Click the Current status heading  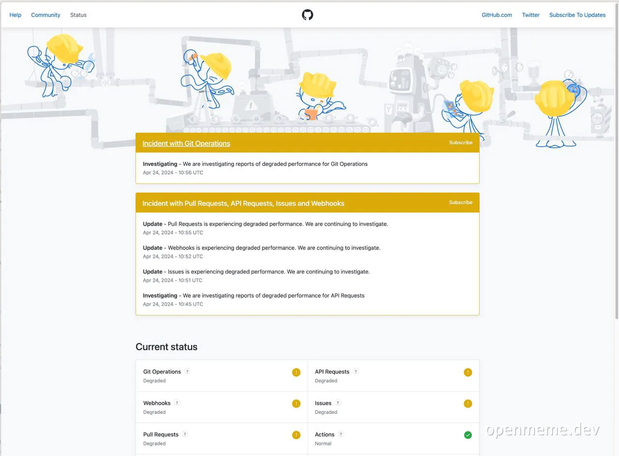click(x=166, y=347)
